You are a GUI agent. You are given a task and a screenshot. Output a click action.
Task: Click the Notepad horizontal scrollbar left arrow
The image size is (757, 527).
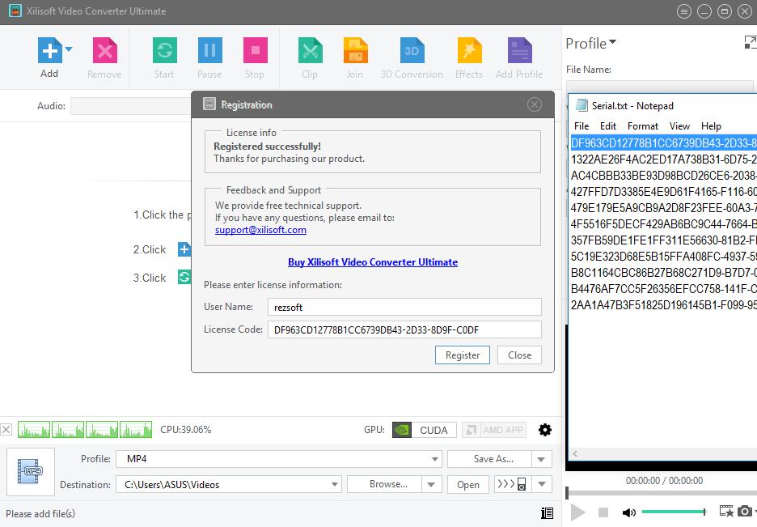575,453
